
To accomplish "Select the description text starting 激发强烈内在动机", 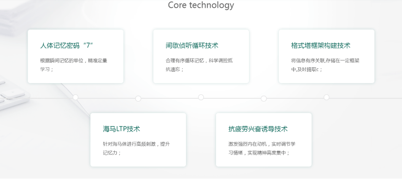I will click(262, 149).
